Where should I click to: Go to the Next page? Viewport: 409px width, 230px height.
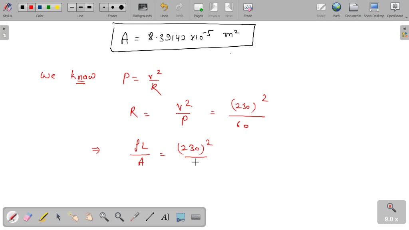click(x=229, y=10)
